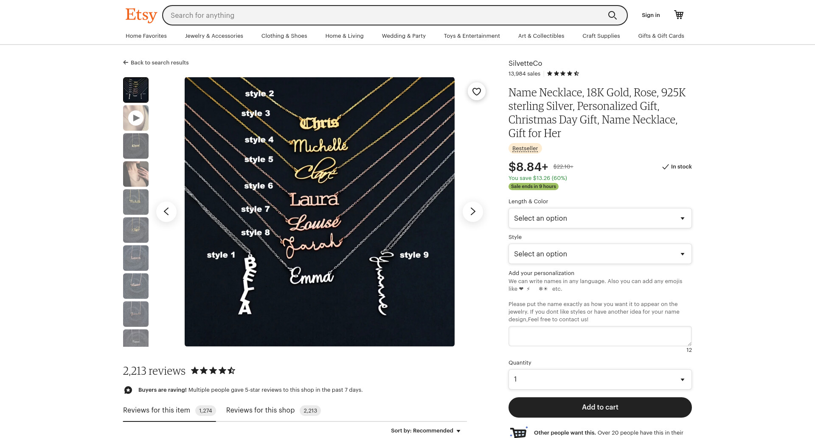Open the shopping cart icon

(x=679, y=15)
